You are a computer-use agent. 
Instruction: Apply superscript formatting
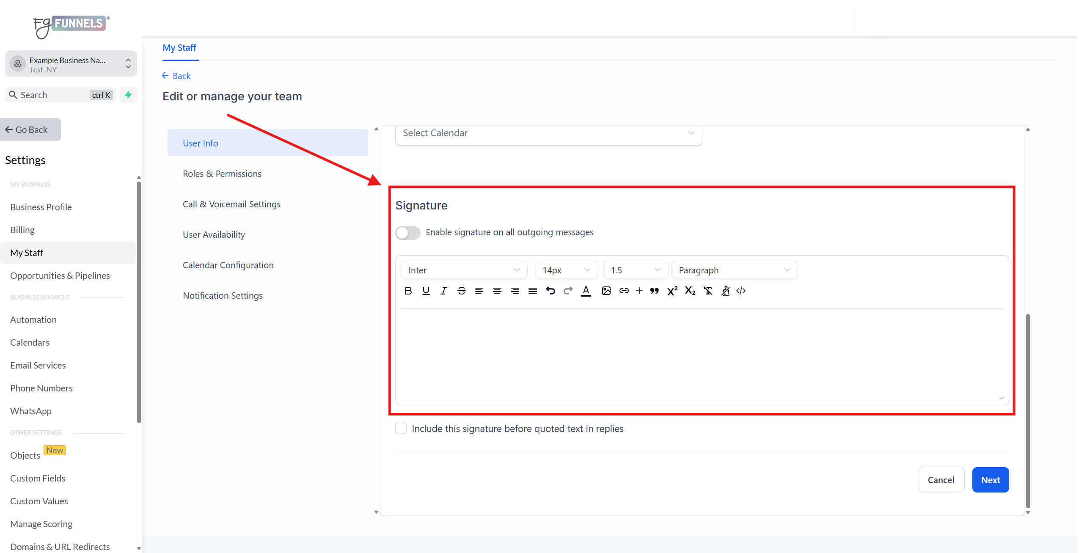[x=672, y=291]
